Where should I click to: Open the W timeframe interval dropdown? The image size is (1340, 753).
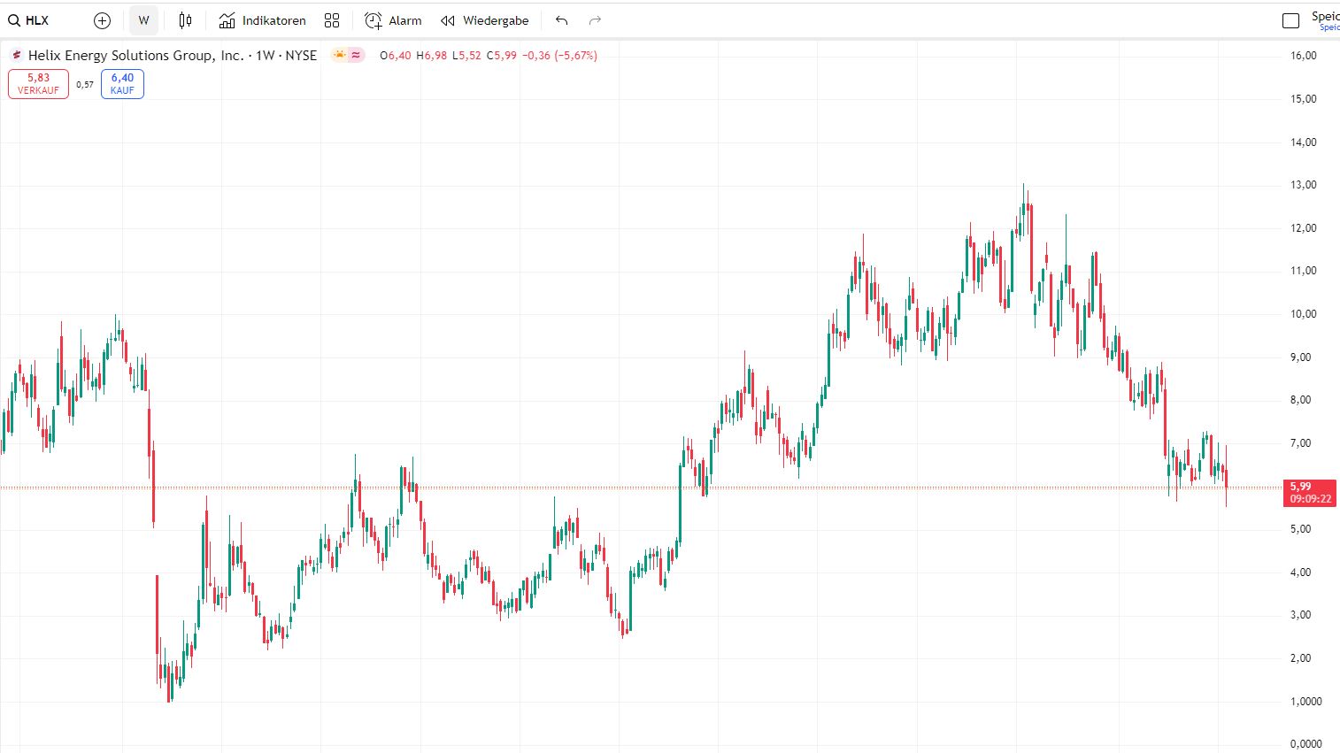[143, 20]
